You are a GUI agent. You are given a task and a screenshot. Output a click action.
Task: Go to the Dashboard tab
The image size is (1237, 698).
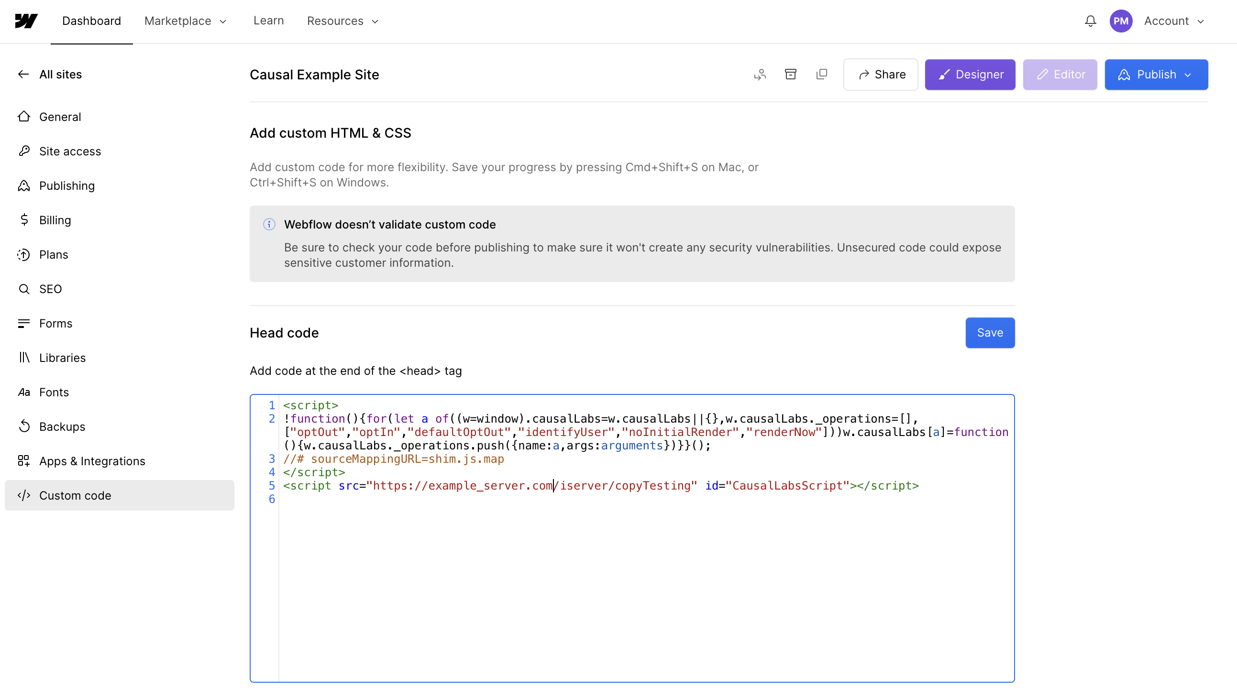tap(91, 21)
